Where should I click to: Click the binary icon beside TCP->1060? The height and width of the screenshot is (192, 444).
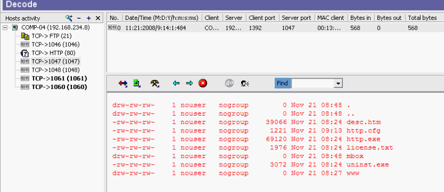point(25,87)
